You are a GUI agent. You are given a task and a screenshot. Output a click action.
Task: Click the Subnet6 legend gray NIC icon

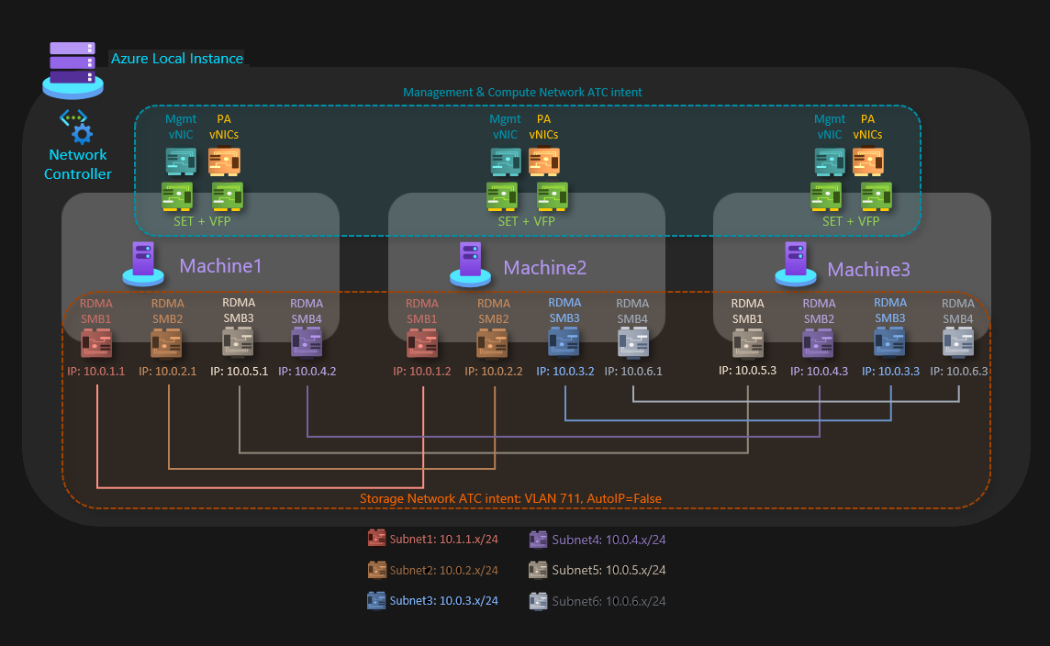click(x=539, y=601)
